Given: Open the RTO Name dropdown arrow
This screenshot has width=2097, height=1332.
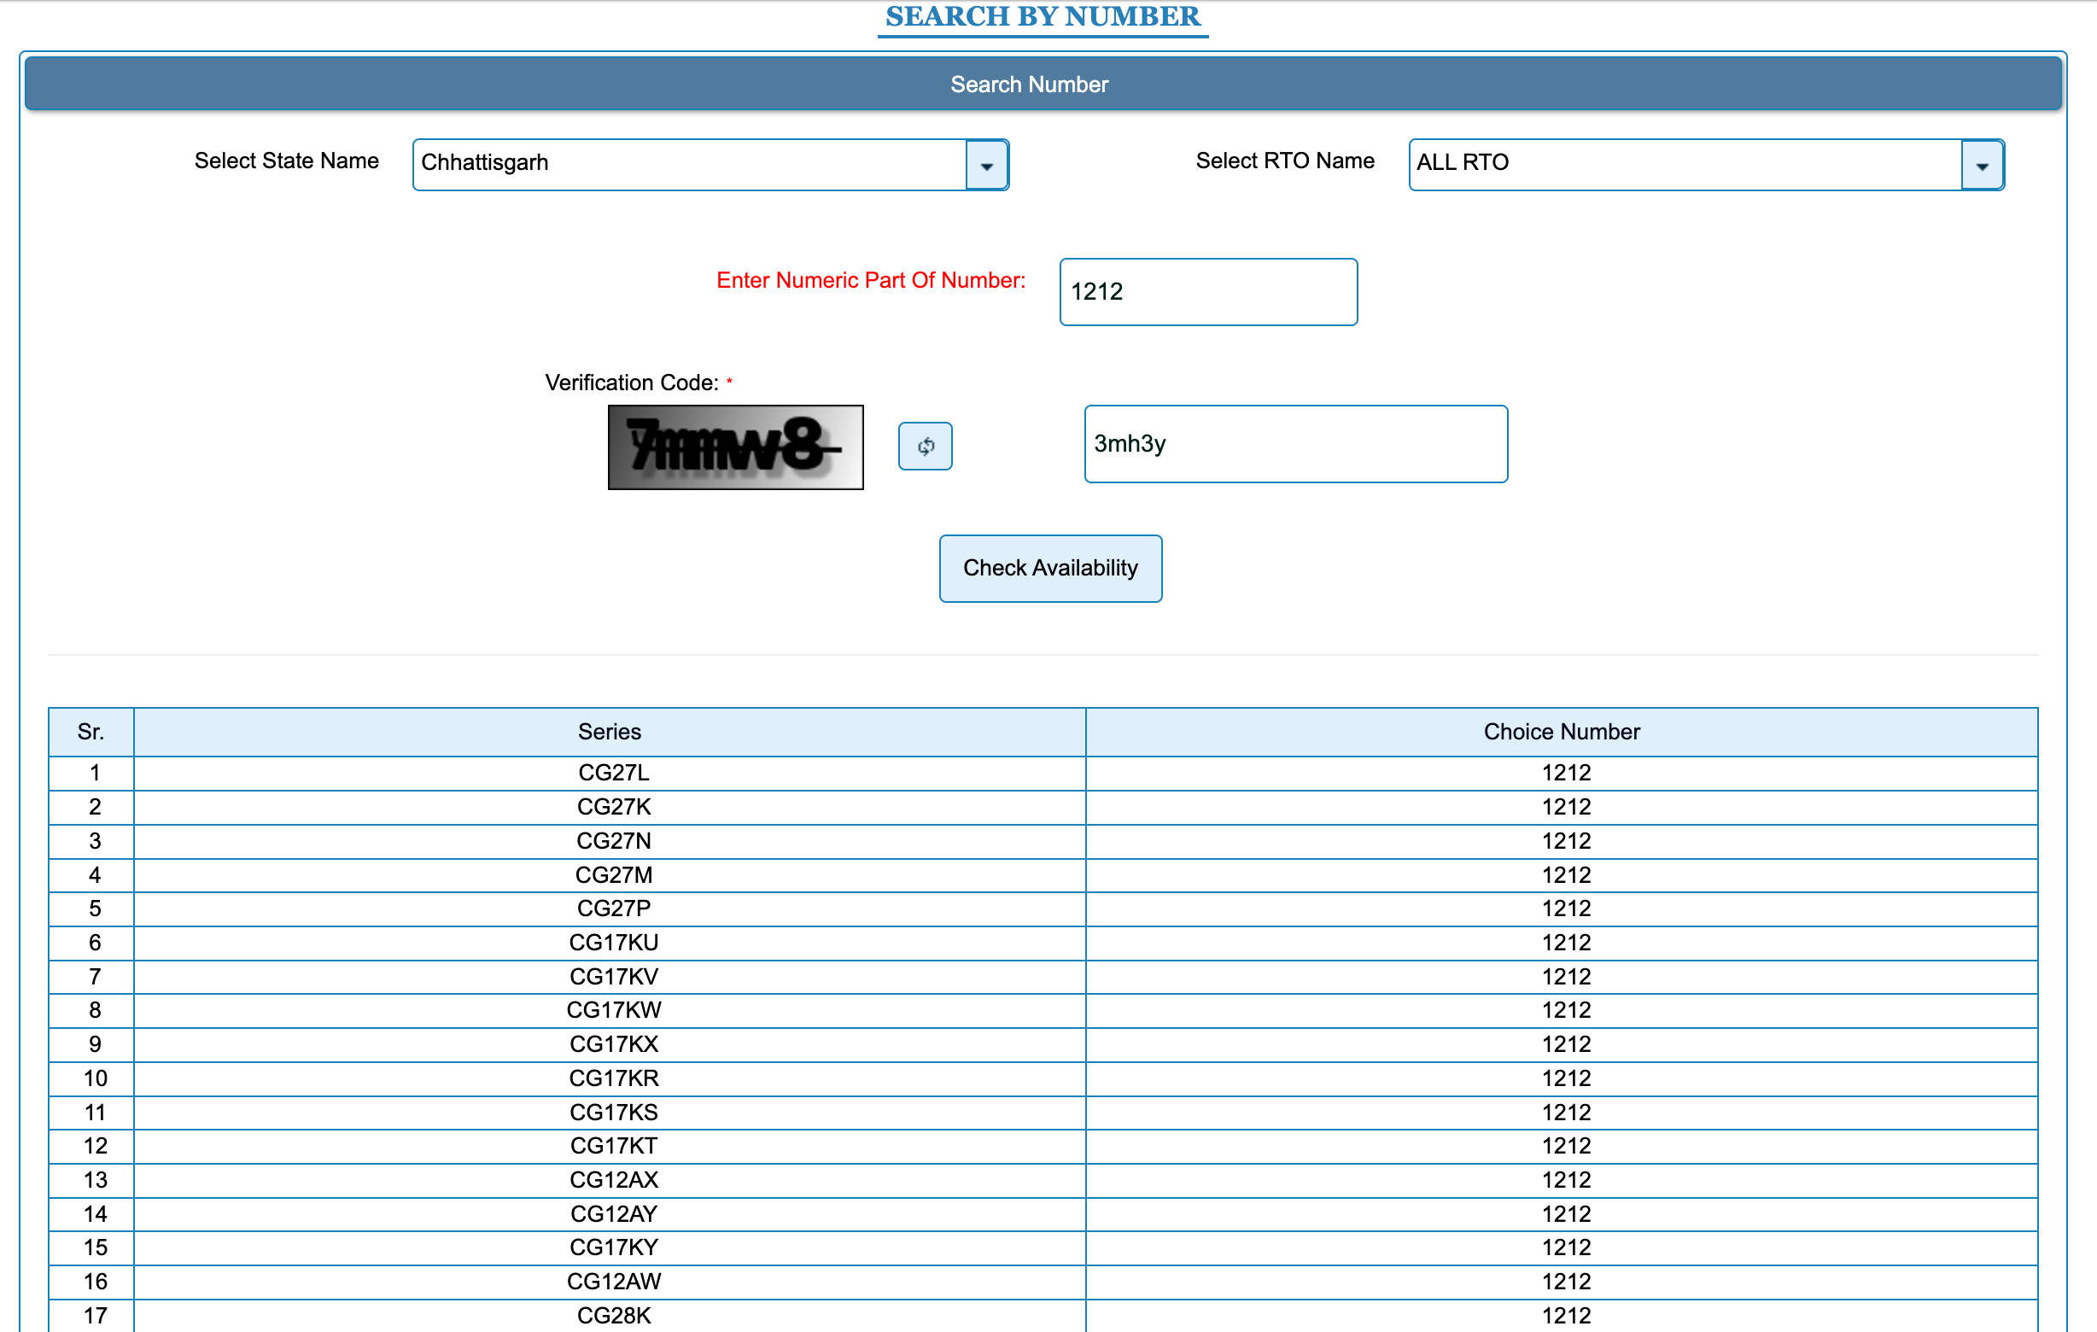Looking at the screenshot, I should (1981, 165).
